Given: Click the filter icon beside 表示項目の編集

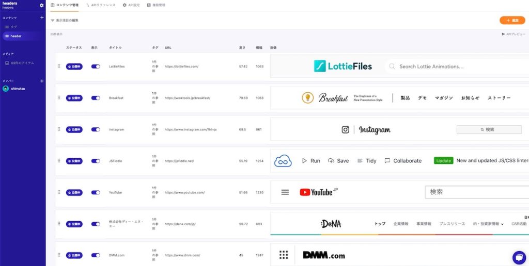Looking at the screenshot, I should click(52, 21).
